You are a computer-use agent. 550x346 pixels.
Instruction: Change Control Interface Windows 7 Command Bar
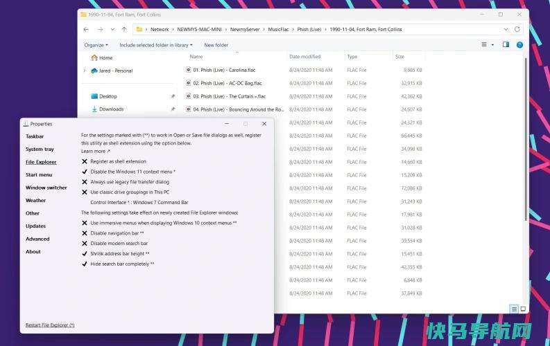(x=139, y=202)
